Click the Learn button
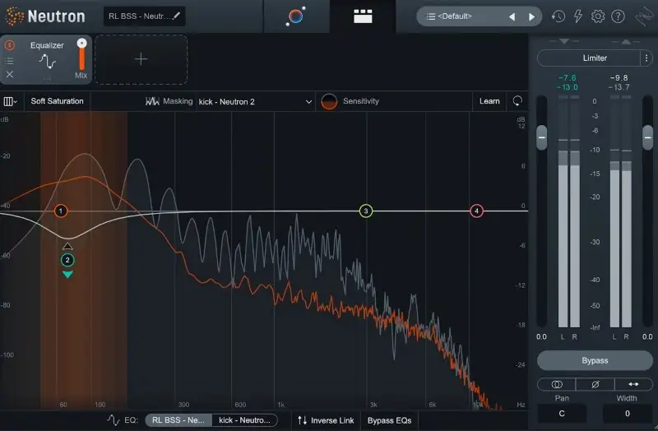Screen dimensions: 658x431 (x=489, y=101)
